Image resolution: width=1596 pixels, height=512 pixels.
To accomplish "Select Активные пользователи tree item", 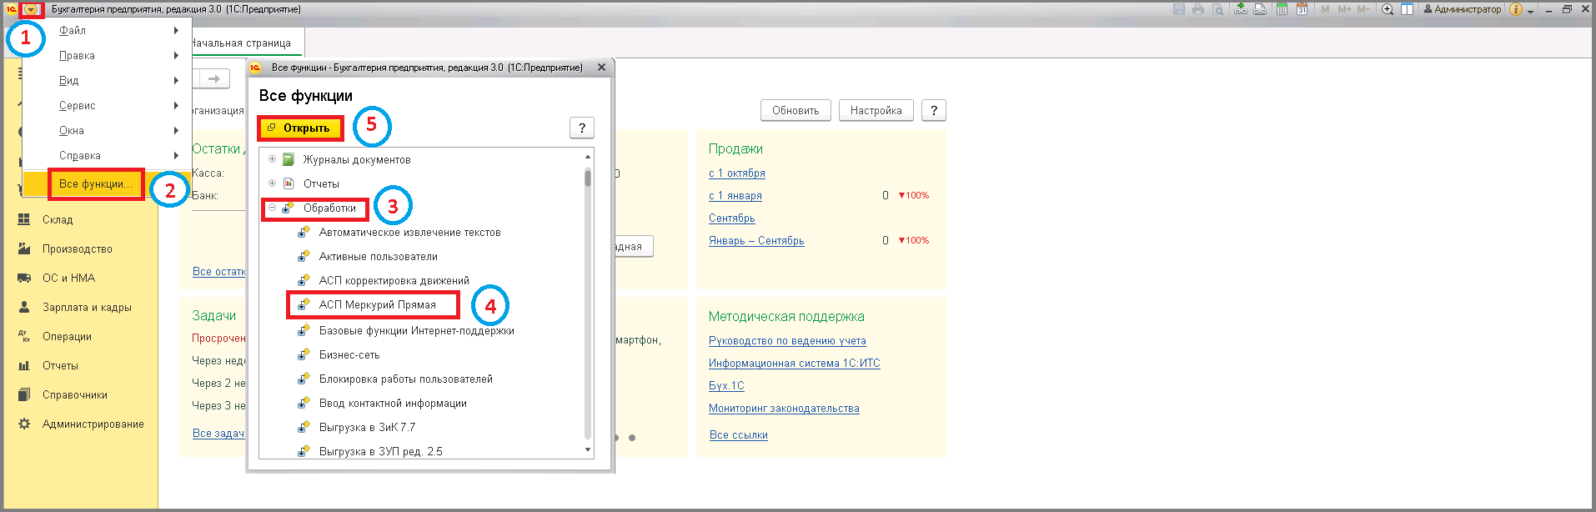I will pos(379,257).
